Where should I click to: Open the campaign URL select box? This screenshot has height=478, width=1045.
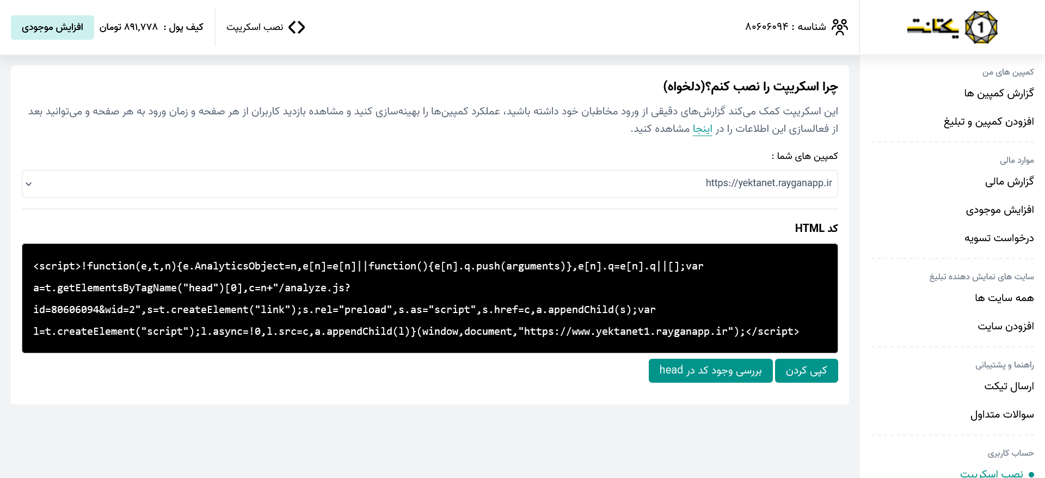[x=430, y=183]
